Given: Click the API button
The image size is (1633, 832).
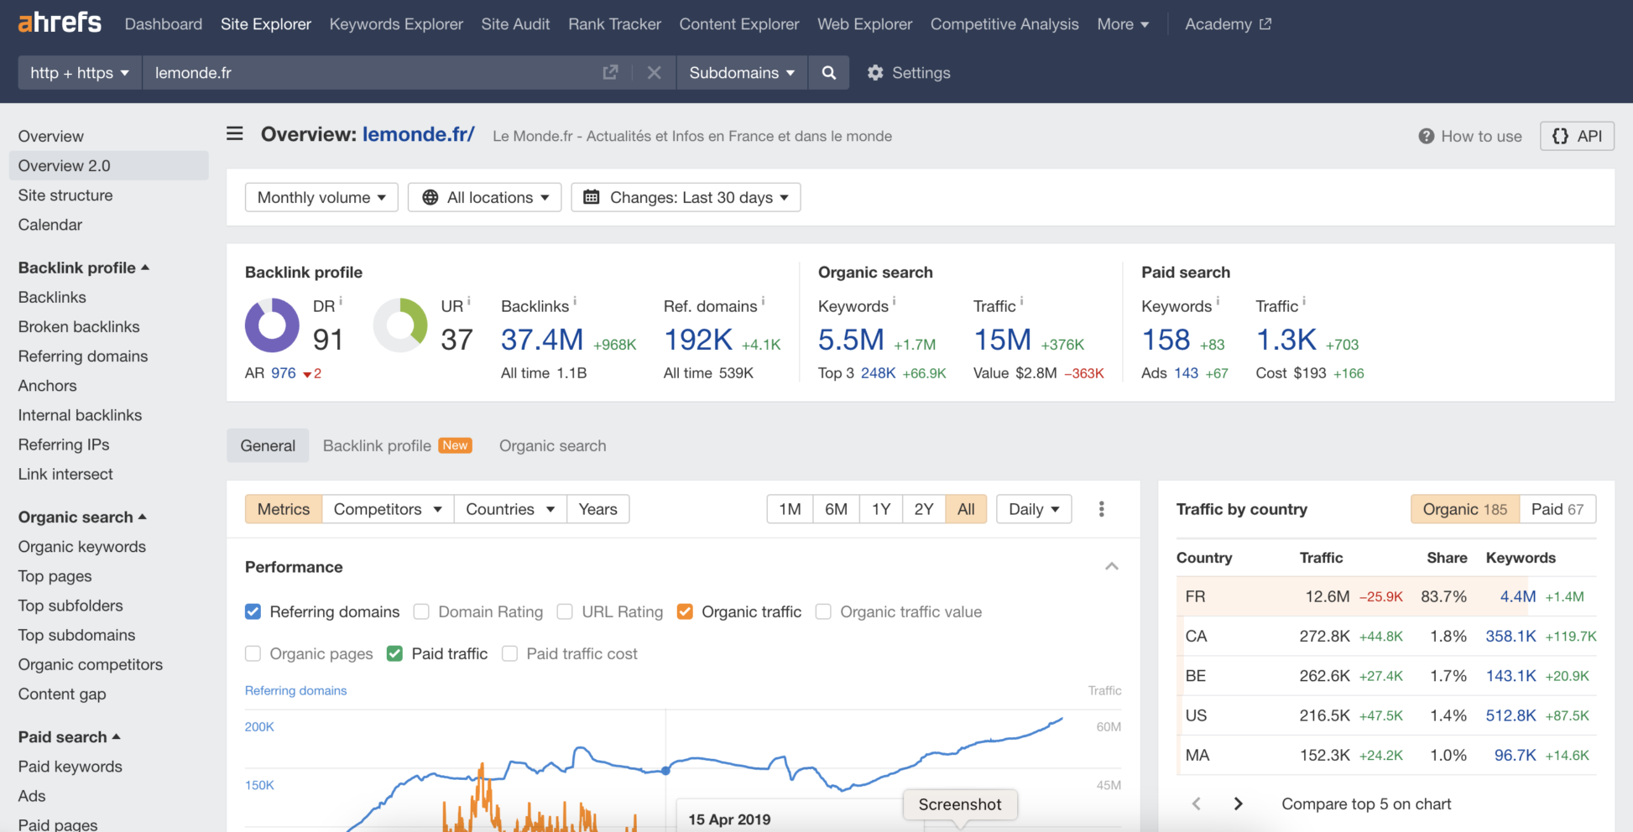Looking at the screenshot, I should (1577, 136).
